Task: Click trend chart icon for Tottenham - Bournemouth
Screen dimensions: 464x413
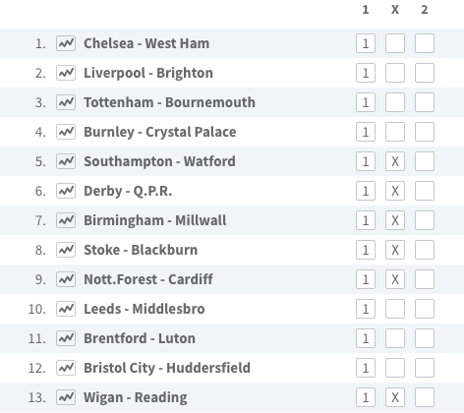Action: 66,102
